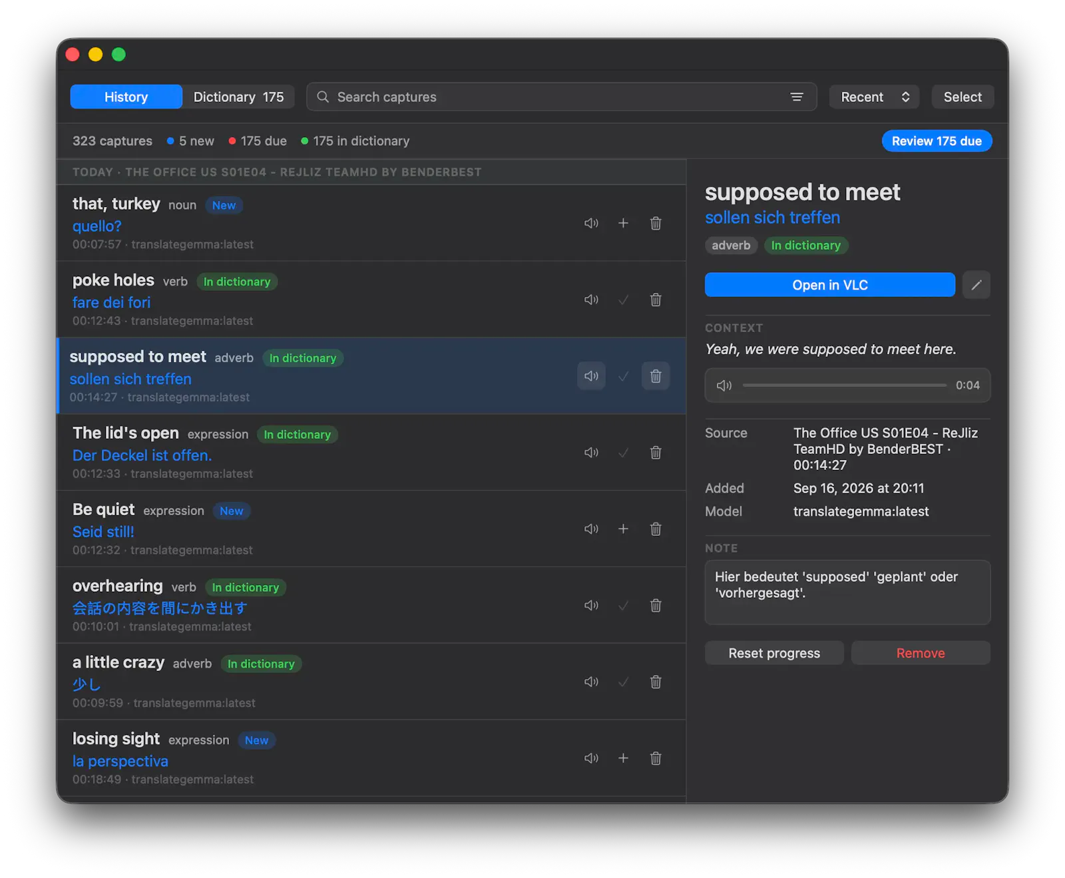Reset progress for this capture

pos(774,653)
